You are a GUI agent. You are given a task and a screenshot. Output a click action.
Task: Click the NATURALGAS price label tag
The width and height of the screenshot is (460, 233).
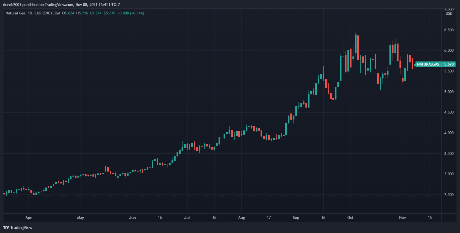click(428, 64)
